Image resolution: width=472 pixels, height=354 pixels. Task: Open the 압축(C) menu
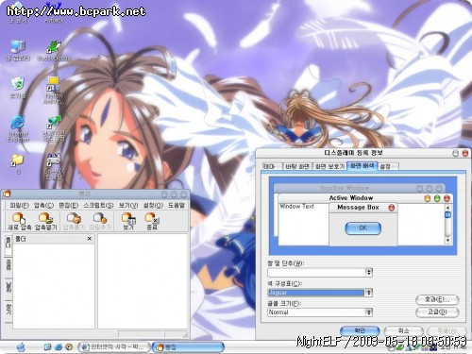(44, 205)
